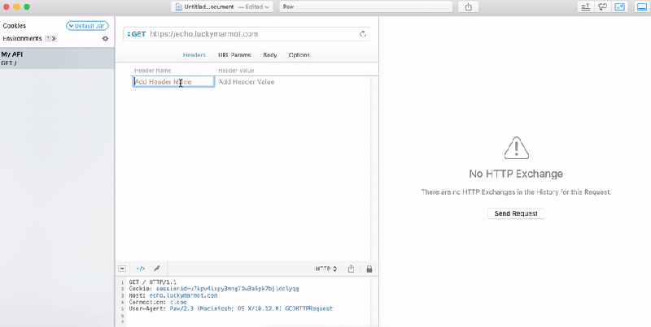
Task: Switch to the Headers tab
Action: pyautogui.click(x=194, y=55)
